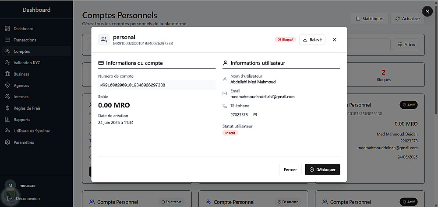Screen dimensions: 438x207
Task: Open Règles de Frais page
Action: coord(27,108)
